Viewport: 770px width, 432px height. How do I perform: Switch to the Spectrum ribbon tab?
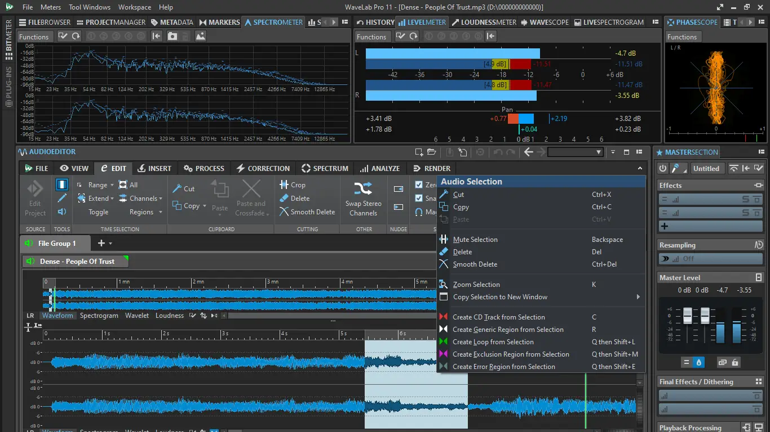325,168
